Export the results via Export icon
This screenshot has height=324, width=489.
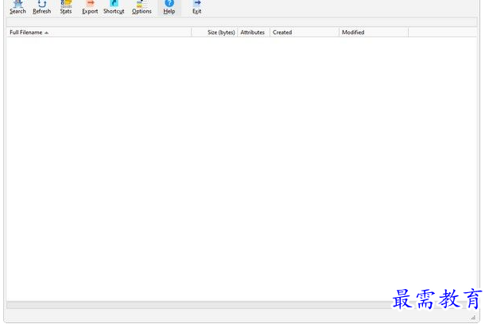[x=90, y=7]
